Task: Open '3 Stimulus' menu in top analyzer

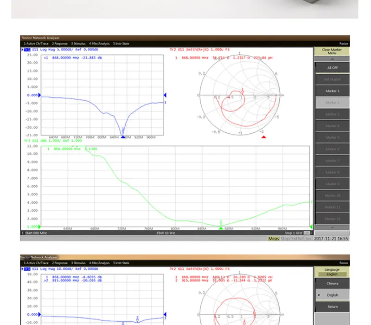Action: coord(78,44)
